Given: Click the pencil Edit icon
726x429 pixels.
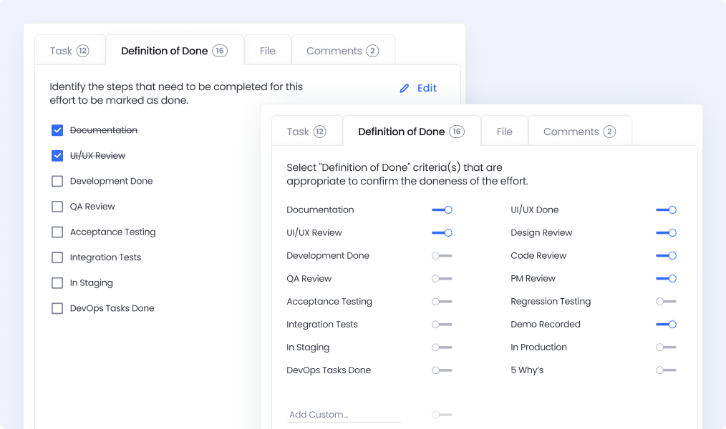Looking at the screenshot, I should click(x=405, y=89).
